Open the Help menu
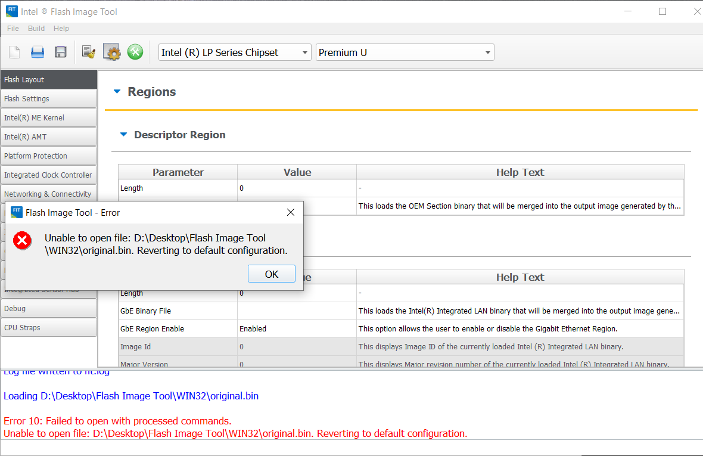 pos(61,28)
